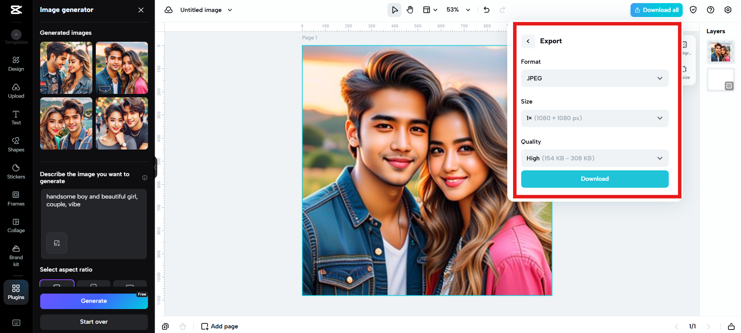Go back from the Export panel

528,41
